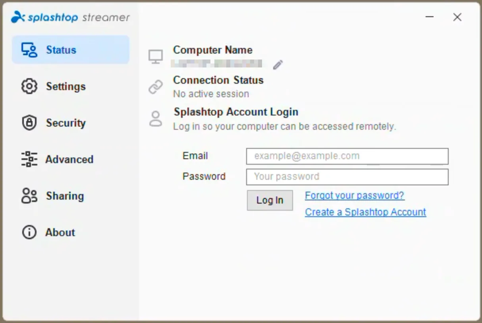The width and height of the screenshot is (482, 323).
Task: Edit computer name with pencil icon
Action: point(278,64)
